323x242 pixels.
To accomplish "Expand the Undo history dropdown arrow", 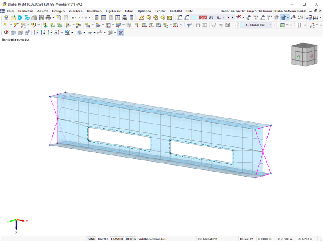I will coord(79,17).
